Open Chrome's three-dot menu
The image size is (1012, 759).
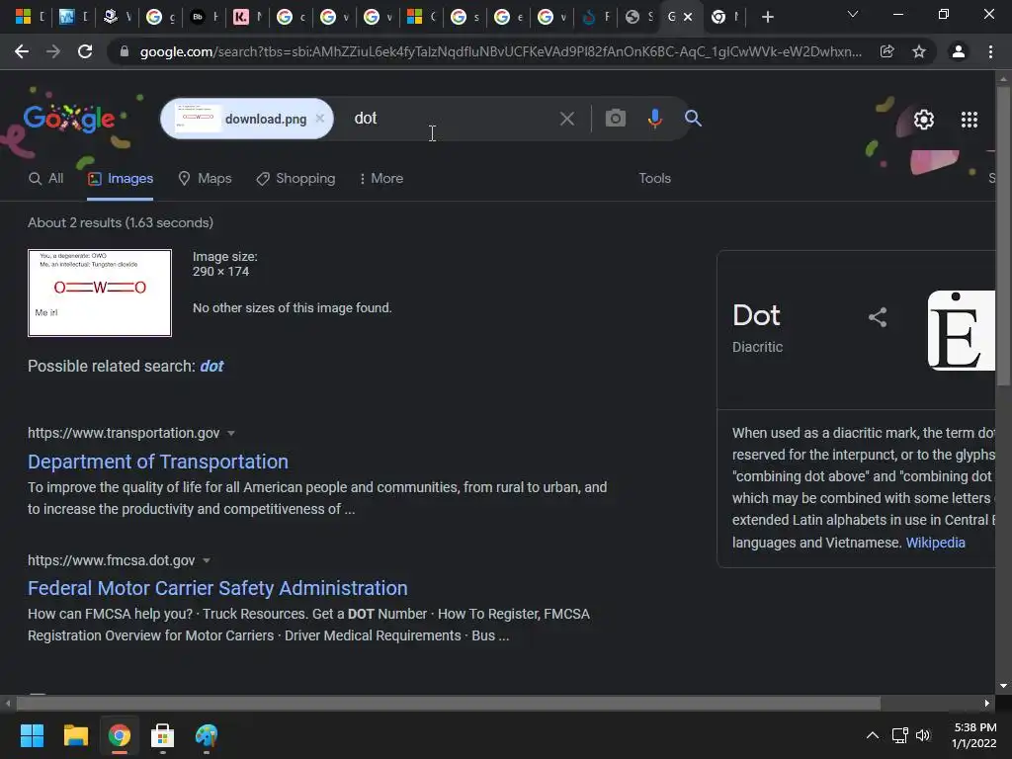click(x=990, y=51)
